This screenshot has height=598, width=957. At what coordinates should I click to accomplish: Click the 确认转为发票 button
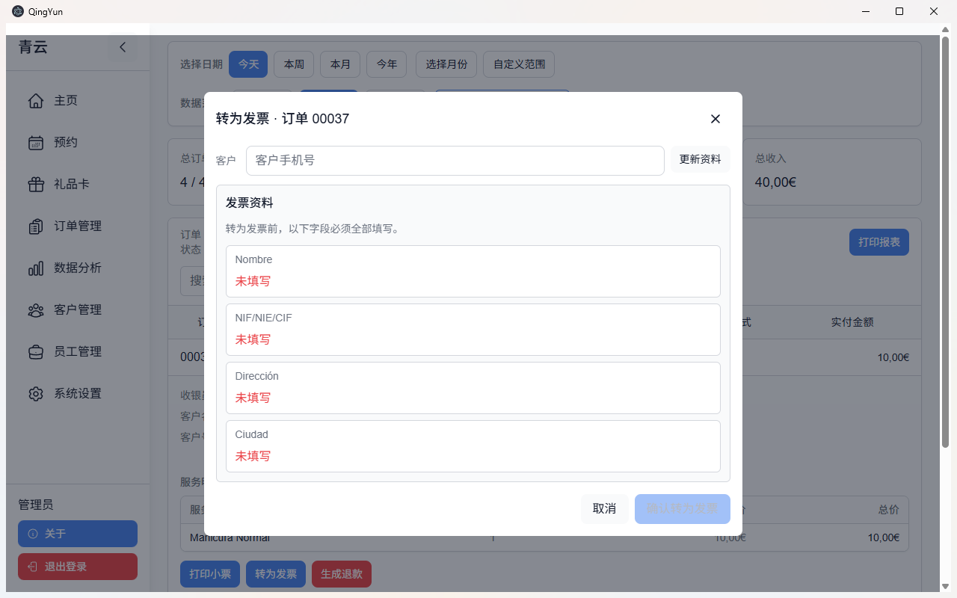pos(683,509)
